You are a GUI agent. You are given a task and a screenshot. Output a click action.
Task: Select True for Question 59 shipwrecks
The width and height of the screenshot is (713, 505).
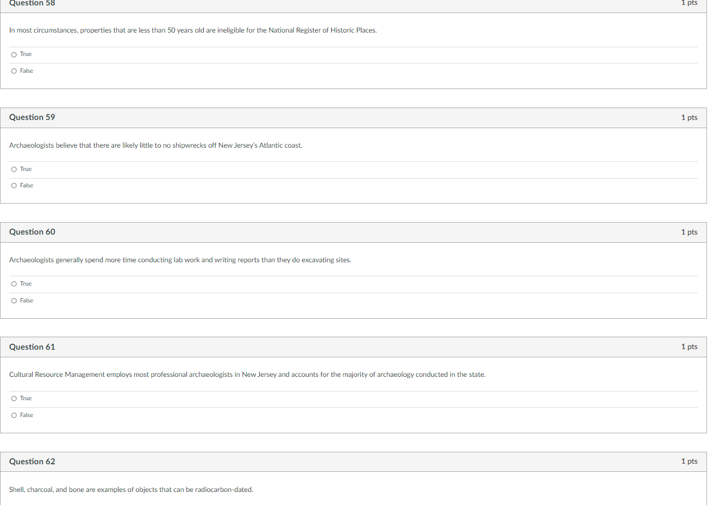coord(14,169)
